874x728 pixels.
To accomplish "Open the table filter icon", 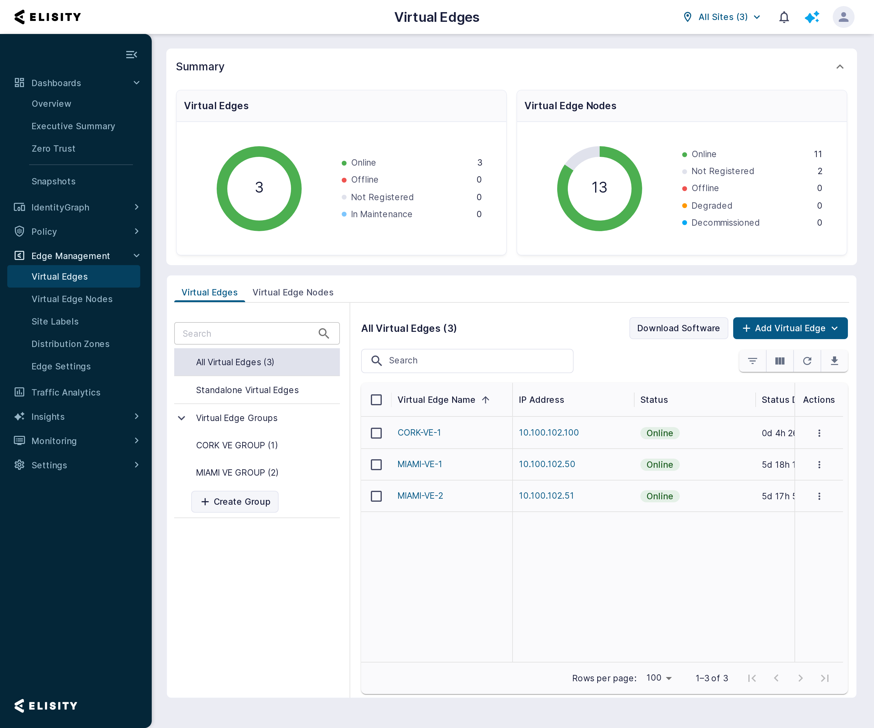I will coord(753,361).
